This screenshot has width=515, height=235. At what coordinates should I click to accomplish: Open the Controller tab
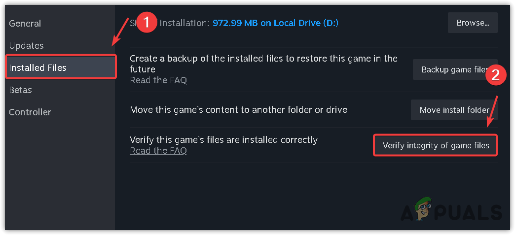point(30,112)
